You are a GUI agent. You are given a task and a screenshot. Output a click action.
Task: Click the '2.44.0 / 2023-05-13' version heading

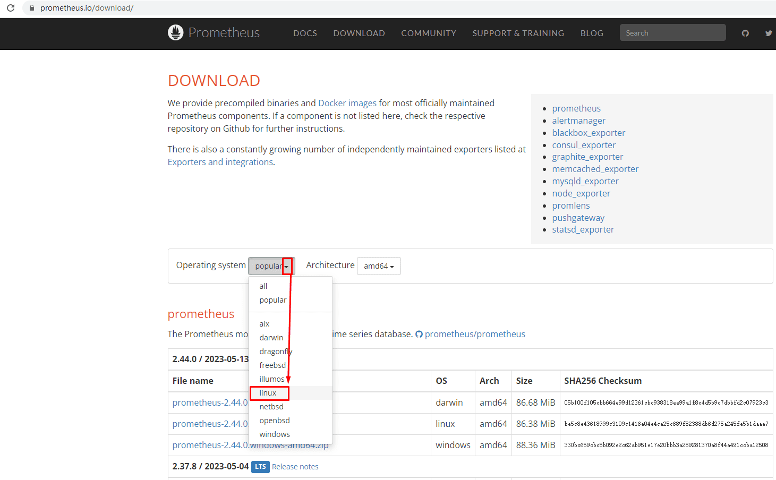click(x=211, y=359)
